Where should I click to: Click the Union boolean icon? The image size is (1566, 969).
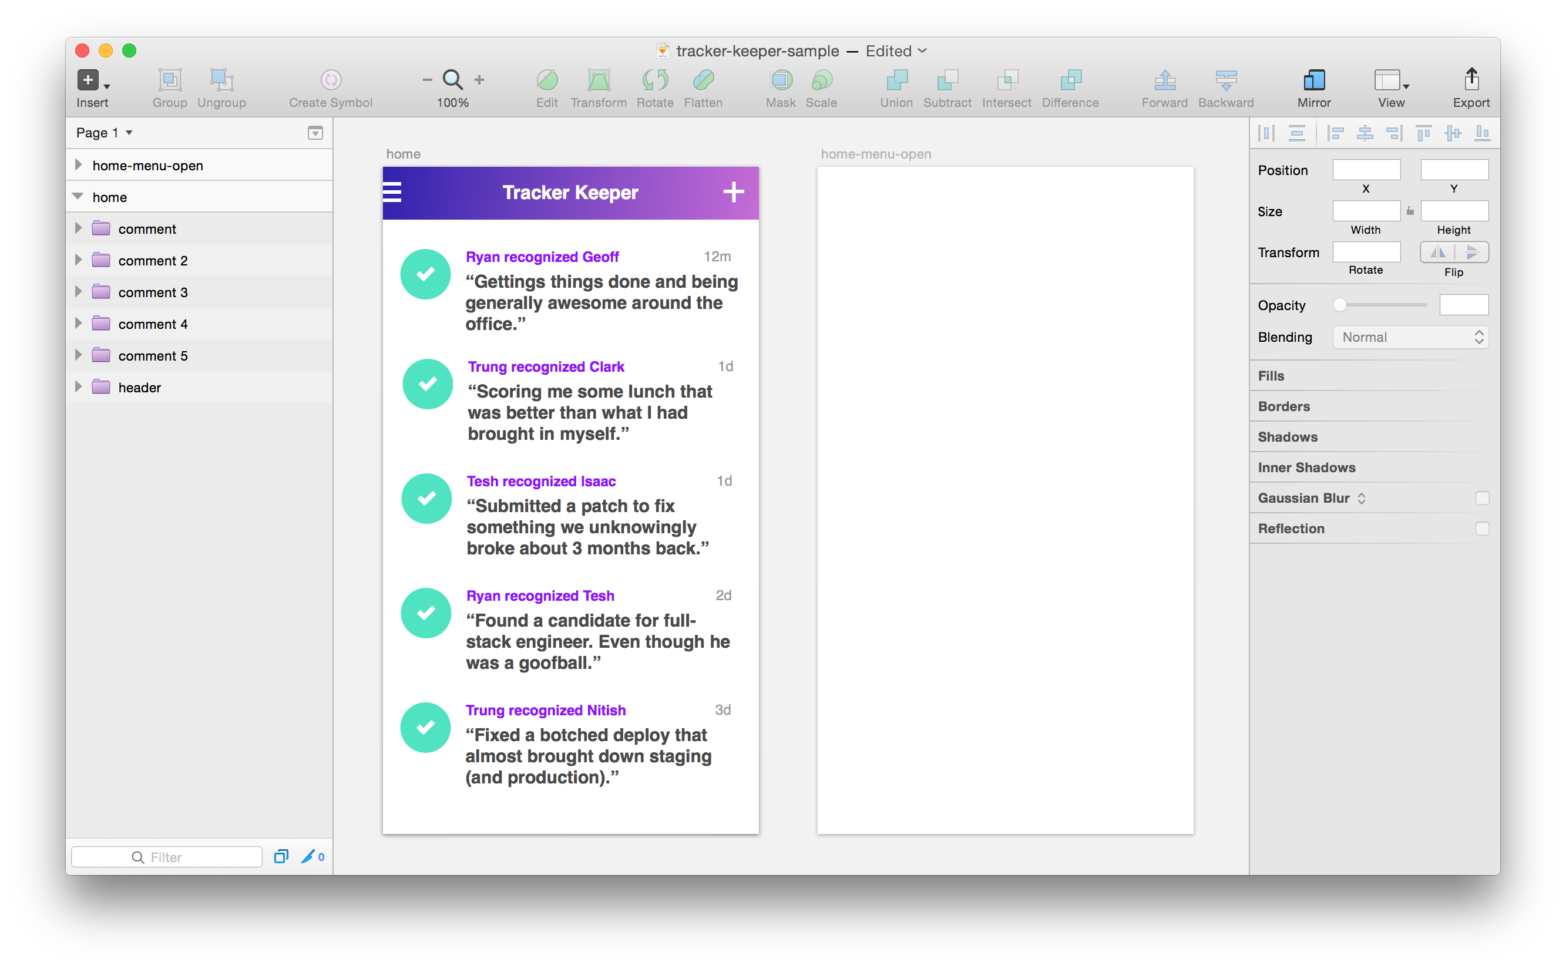[x=896, y=80]
